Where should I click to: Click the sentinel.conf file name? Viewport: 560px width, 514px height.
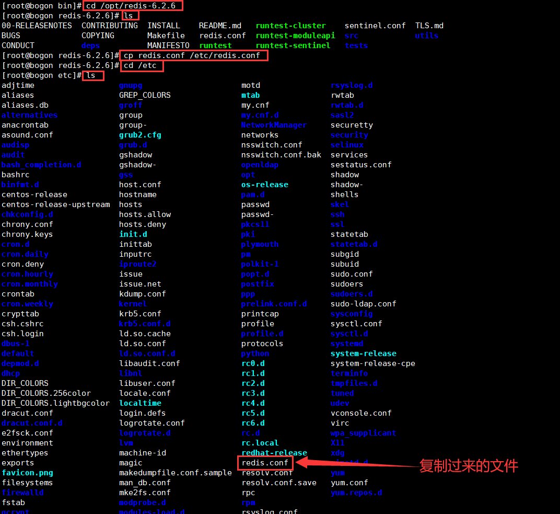pos(375,26)
